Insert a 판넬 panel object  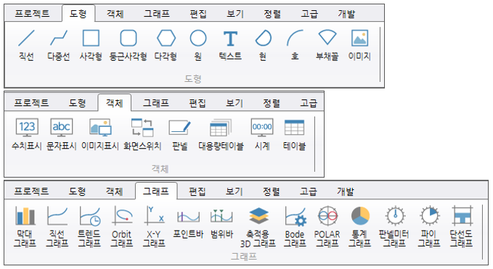[180, 134]
